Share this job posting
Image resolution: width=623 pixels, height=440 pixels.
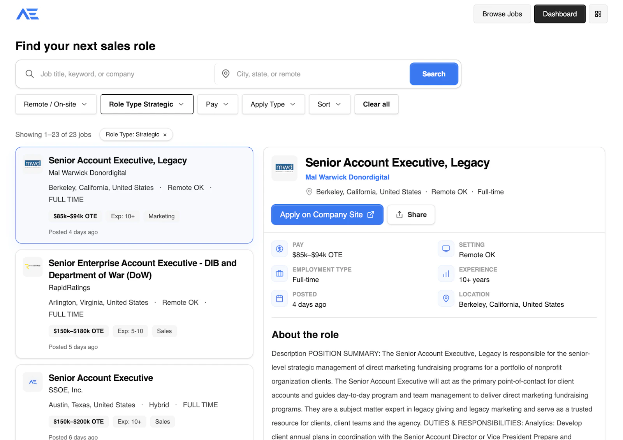411,214
